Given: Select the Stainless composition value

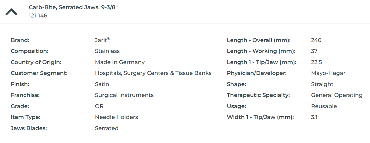Looking at the screenshot, I should click(107, 51).
